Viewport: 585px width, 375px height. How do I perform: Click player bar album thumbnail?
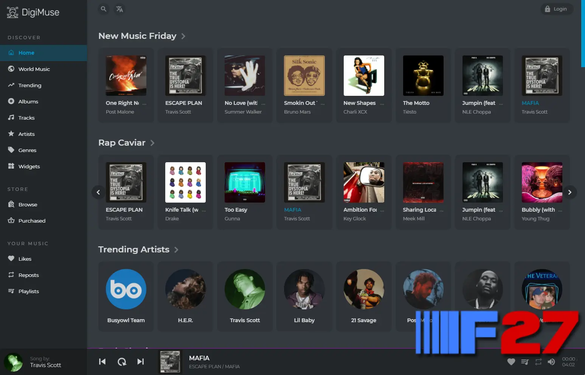pyautogui.click(x=170, y=362)
